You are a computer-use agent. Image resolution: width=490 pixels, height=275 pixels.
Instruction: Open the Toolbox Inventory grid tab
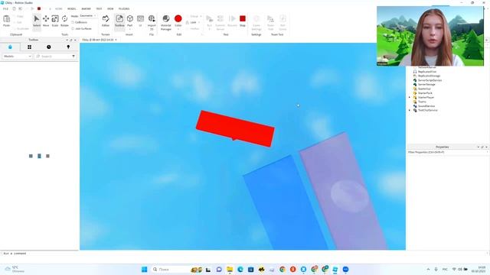(29, 47)
